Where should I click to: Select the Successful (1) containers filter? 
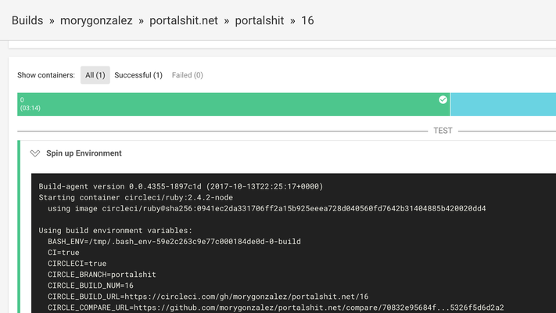[138, 75]
